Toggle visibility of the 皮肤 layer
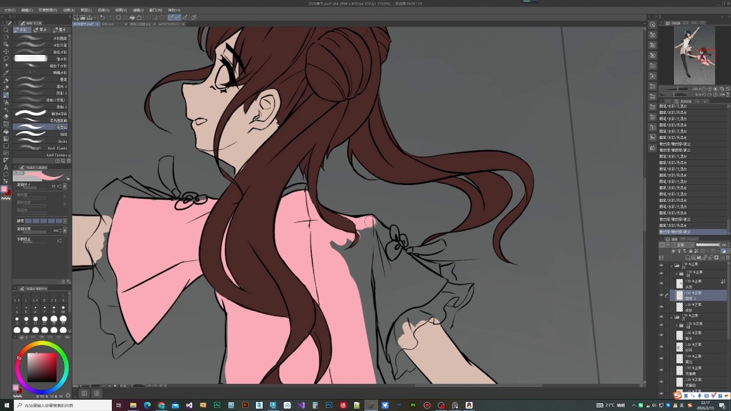731x411 pixels. (661, 307)
